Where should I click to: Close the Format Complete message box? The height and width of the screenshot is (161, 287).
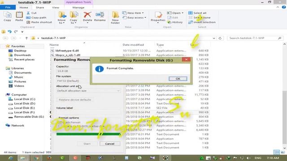[x=186, y=59]
